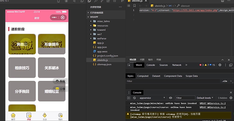234x121 pixels.
Task: Open console settings gear icon
Action: point(231,98)
